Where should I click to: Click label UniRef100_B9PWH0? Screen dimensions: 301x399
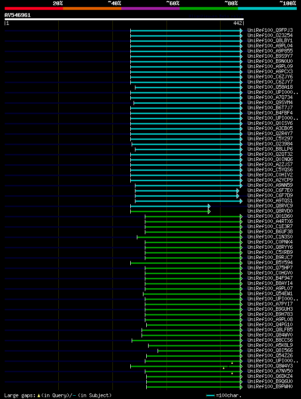(270, 386)
